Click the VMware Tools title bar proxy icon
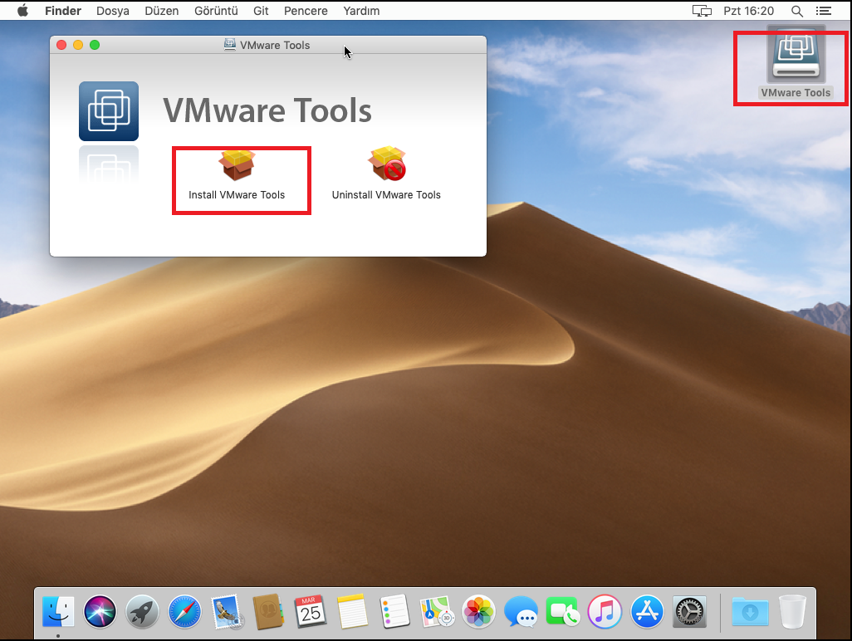This screenshot has width=852, height=641. coord(230,45)
